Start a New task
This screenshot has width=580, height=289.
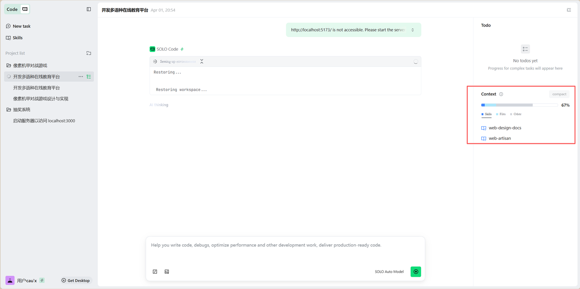(21, 26)
